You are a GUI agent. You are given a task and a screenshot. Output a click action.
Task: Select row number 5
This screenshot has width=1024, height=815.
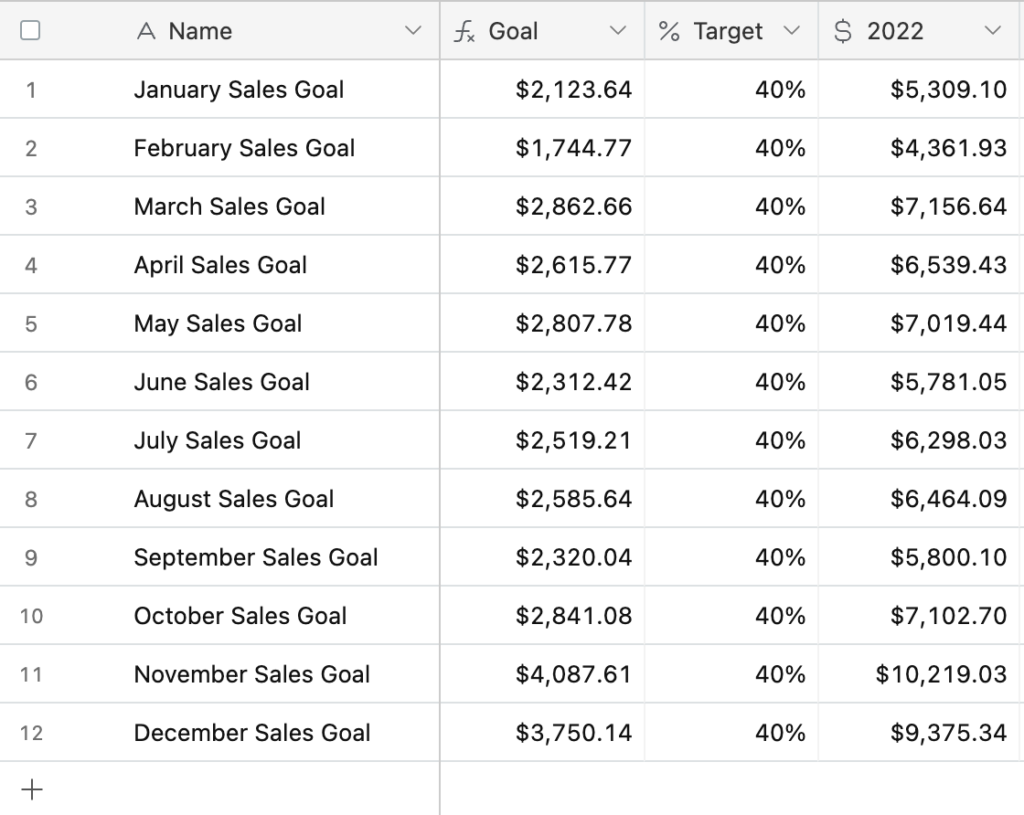(x=31, y=323)
